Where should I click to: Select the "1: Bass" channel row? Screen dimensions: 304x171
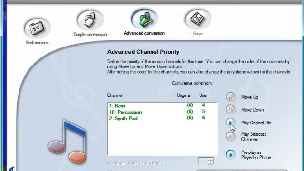click(x=162, y=105)
